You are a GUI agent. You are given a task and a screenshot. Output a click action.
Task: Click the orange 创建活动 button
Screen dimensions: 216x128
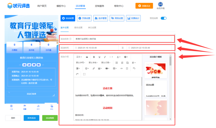point(144,6)
